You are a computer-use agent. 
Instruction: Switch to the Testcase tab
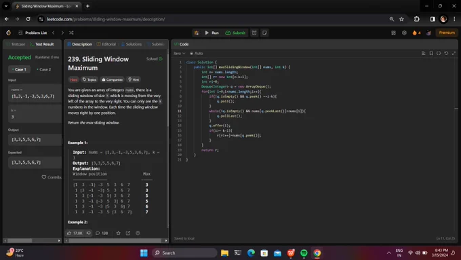pyautogui.click(x=16, y=44)
